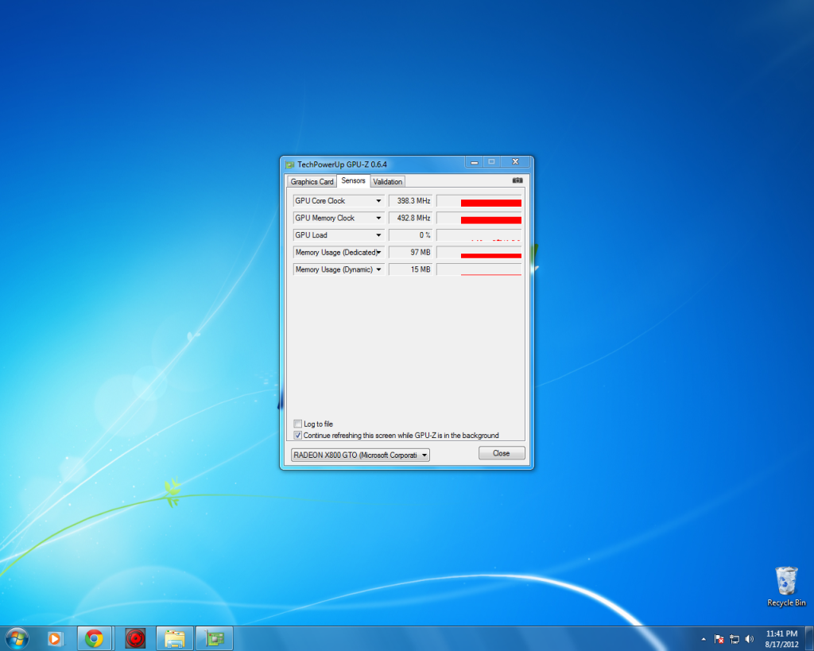The width and height of the screenshot is (814, 651).
Task: Switch to the Graphics Card tab
Action: (x=312, y=182)
